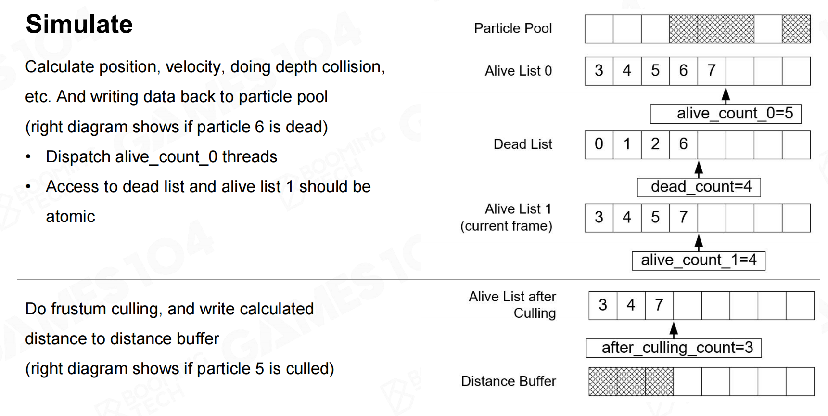Click the 'Do frustum culling' paragraph text
This screenshot has height=416, width=828.
coord(179,339)
